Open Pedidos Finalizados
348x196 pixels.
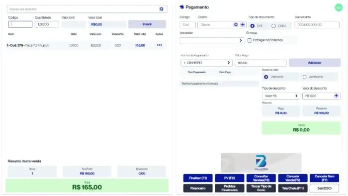pos(230,188)
